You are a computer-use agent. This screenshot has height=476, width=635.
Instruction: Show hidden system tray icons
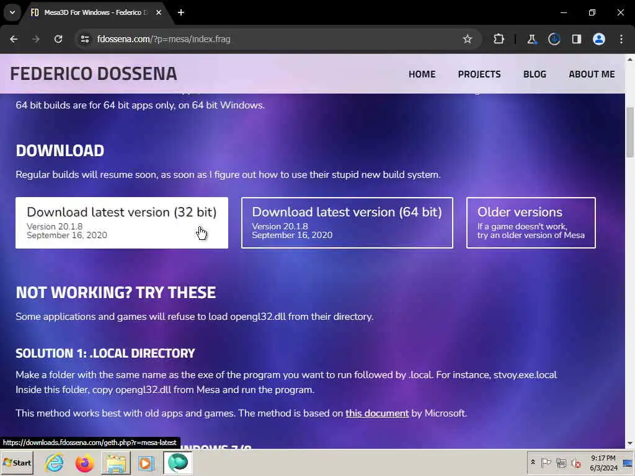tap(533, 462)
